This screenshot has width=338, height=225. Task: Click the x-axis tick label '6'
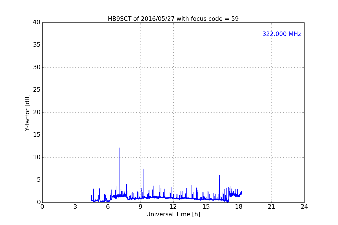(x=108, y=207)
